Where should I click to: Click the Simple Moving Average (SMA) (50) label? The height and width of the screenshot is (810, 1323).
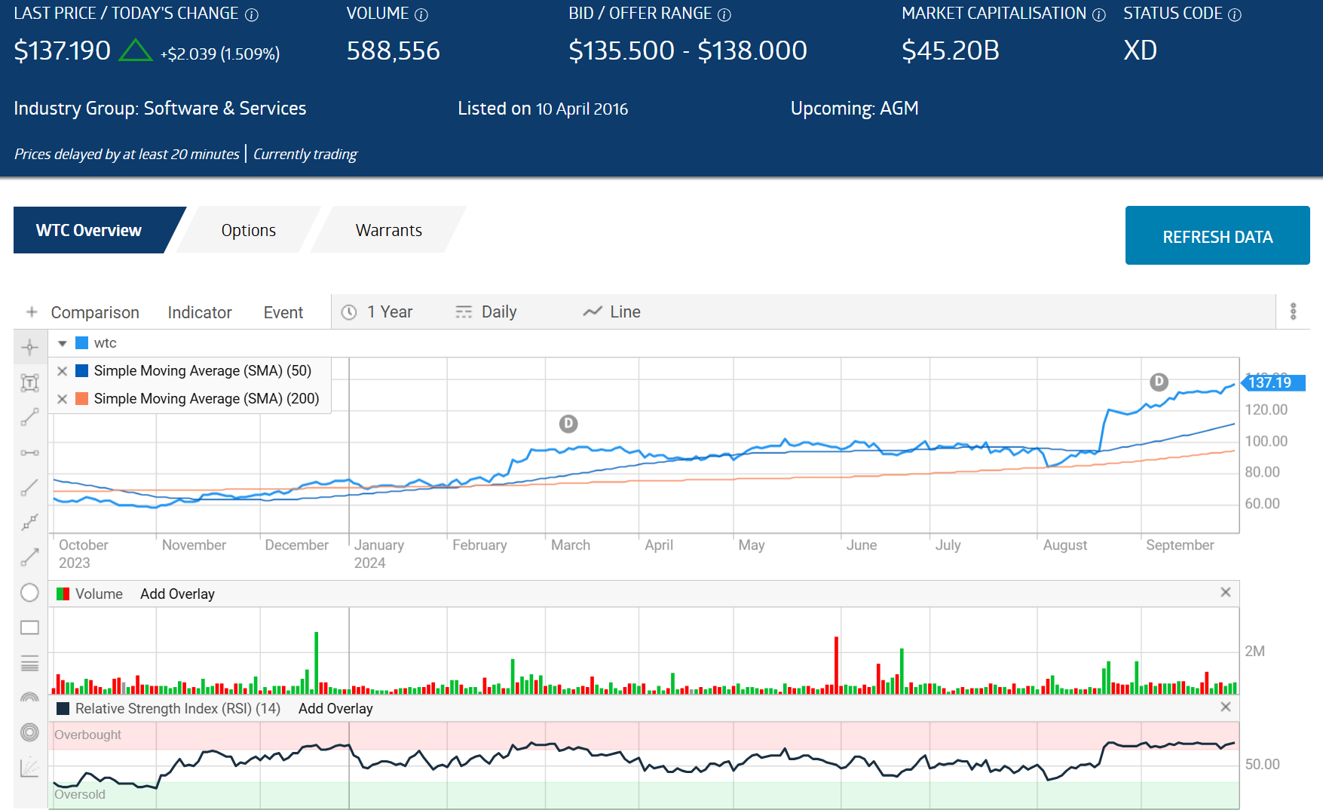pos(203,370)
